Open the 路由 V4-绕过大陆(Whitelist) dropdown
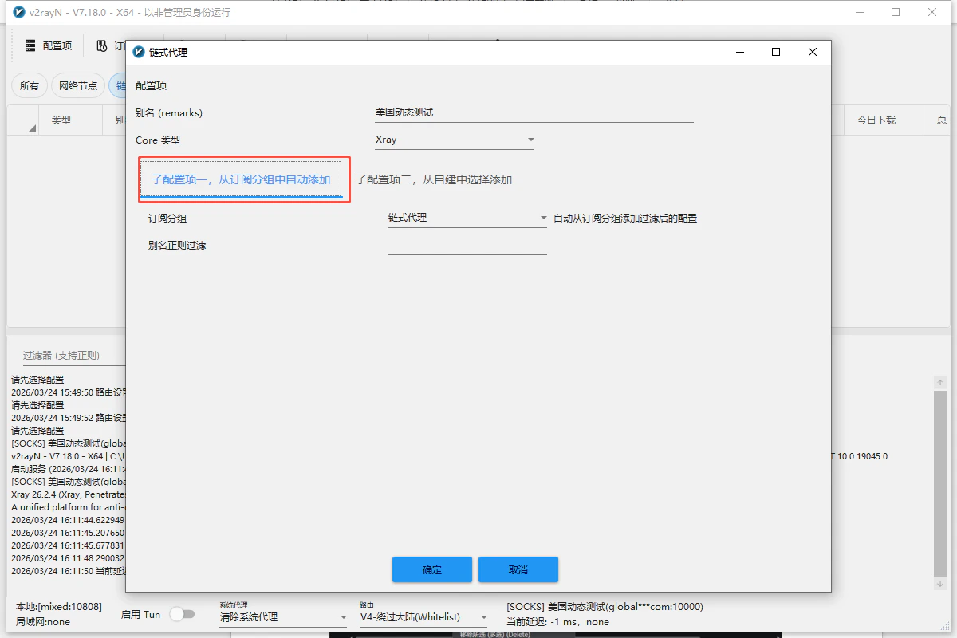This screenshot has height=638, width=957. pos(423,617)
